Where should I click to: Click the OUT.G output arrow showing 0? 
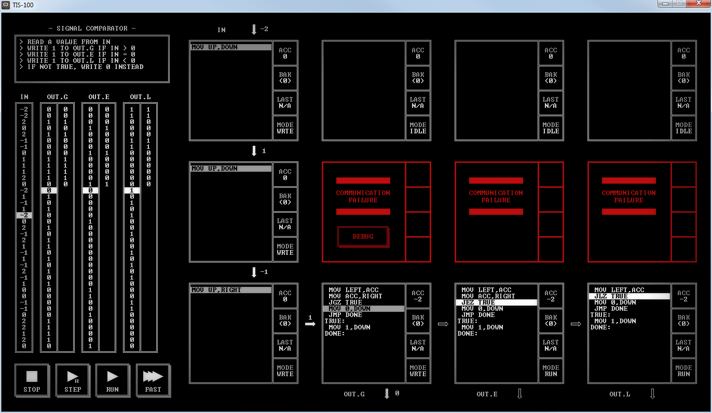[387, 394]
